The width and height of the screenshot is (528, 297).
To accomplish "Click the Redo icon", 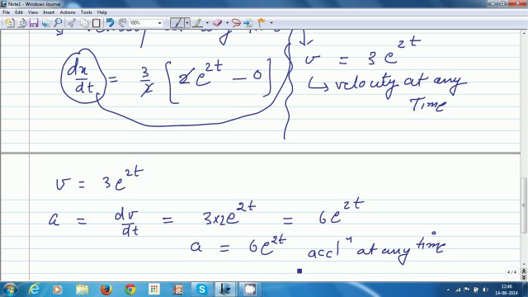I will tap(122, 23).
